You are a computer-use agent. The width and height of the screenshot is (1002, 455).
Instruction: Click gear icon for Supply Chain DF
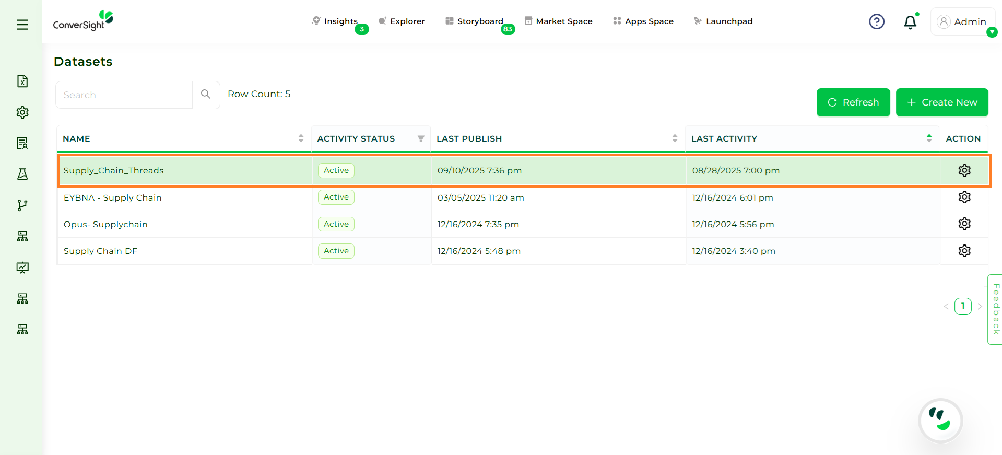pos(964,251)
